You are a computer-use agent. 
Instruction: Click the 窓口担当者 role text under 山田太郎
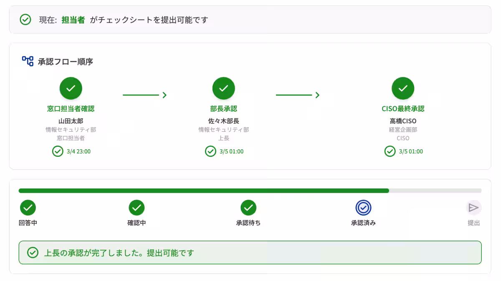[71, 138]
